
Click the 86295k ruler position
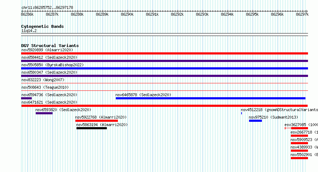[x=252, y=14]
